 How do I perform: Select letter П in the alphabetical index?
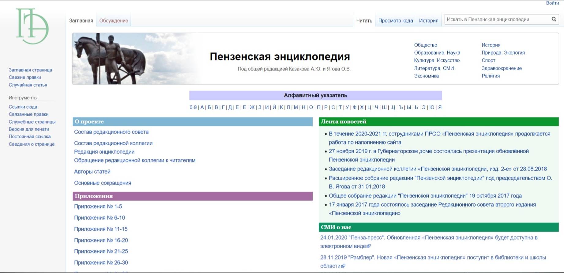318,107
